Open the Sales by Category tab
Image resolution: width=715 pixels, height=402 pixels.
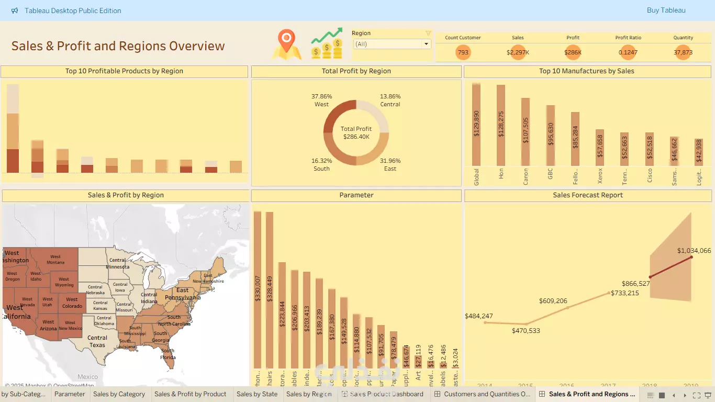pos(119,394)
